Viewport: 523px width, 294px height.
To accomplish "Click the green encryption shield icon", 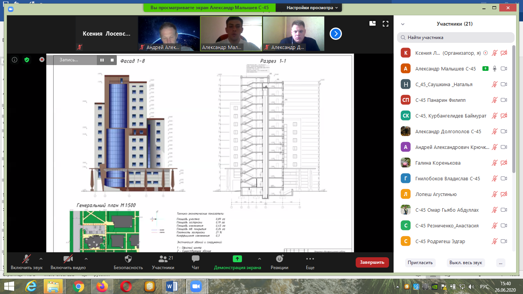I will pos(26,60).
